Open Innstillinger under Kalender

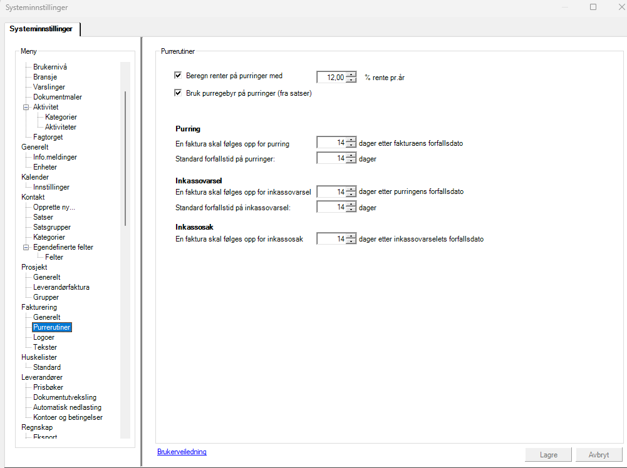[51, 187]
